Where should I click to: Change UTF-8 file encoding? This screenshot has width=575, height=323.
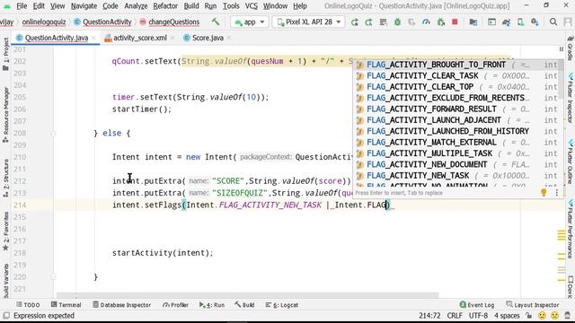478,315
